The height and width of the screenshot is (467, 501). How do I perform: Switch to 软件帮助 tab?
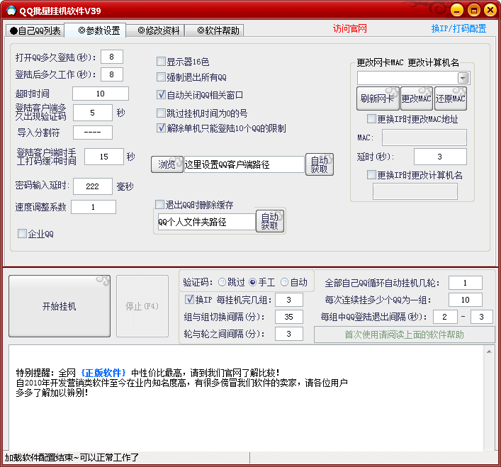pos(215,30)
